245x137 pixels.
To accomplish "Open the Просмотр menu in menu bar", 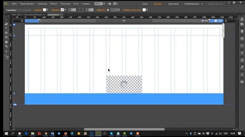I will pos(65,4).
